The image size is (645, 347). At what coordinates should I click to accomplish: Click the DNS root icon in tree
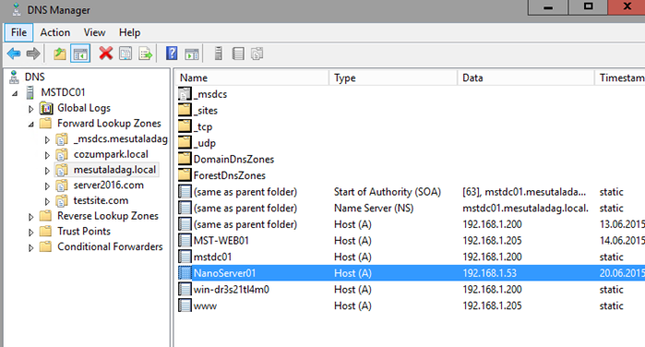[x=14, y=77]
